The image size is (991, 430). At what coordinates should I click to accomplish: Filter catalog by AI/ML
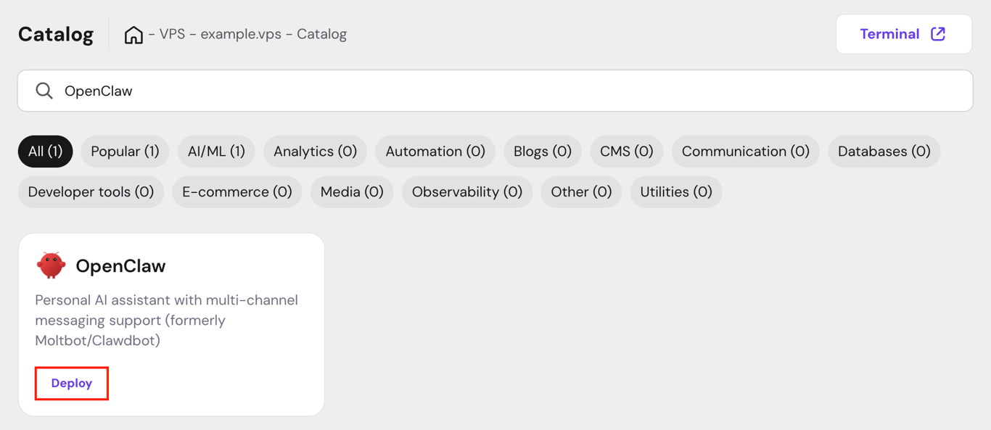[x=216, y=151]
